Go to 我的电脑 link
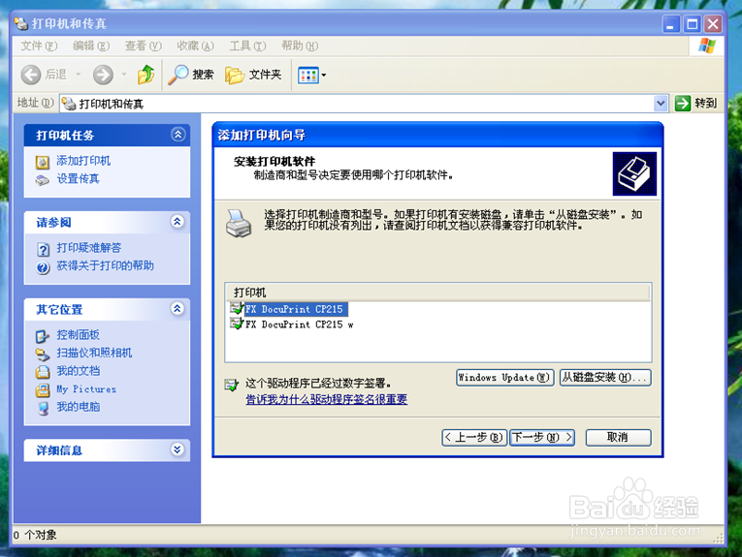This screenshot has width=742, height=557. 79,406
